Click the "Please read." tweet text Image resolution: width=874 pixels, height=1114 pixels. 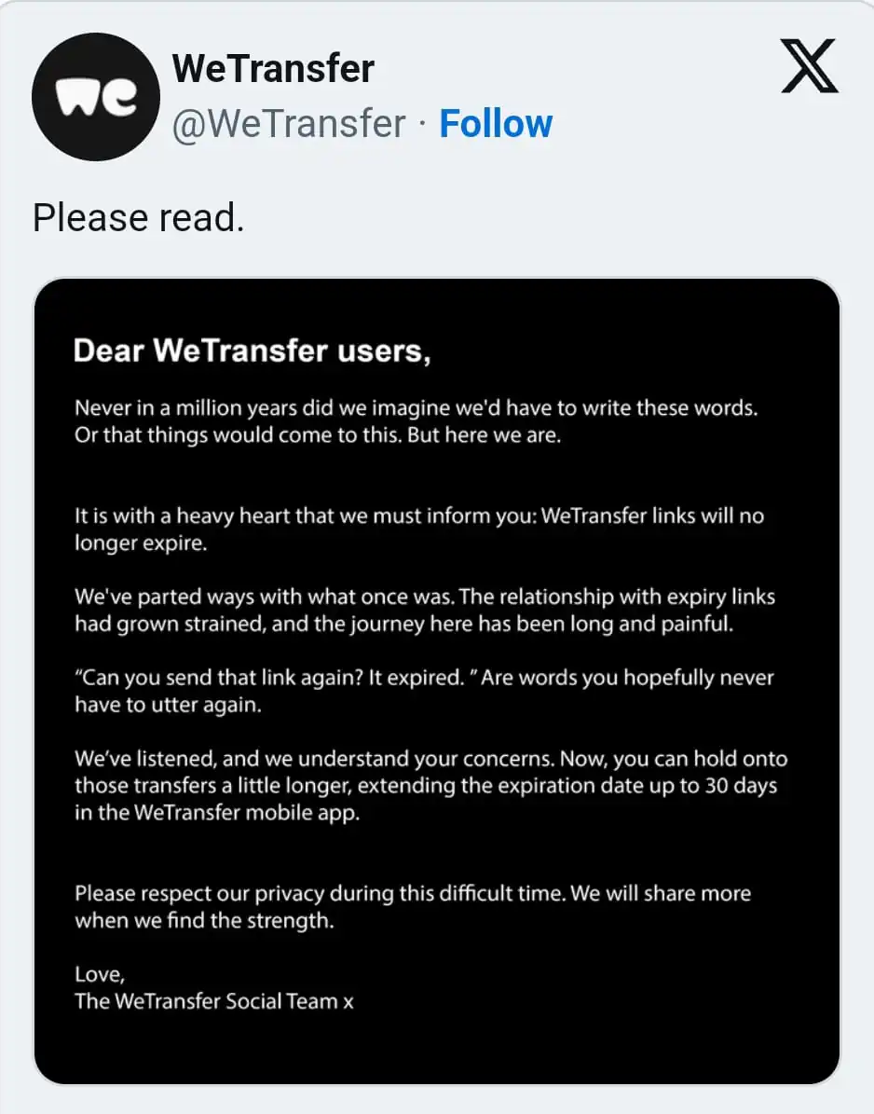[x=138, y=218]
